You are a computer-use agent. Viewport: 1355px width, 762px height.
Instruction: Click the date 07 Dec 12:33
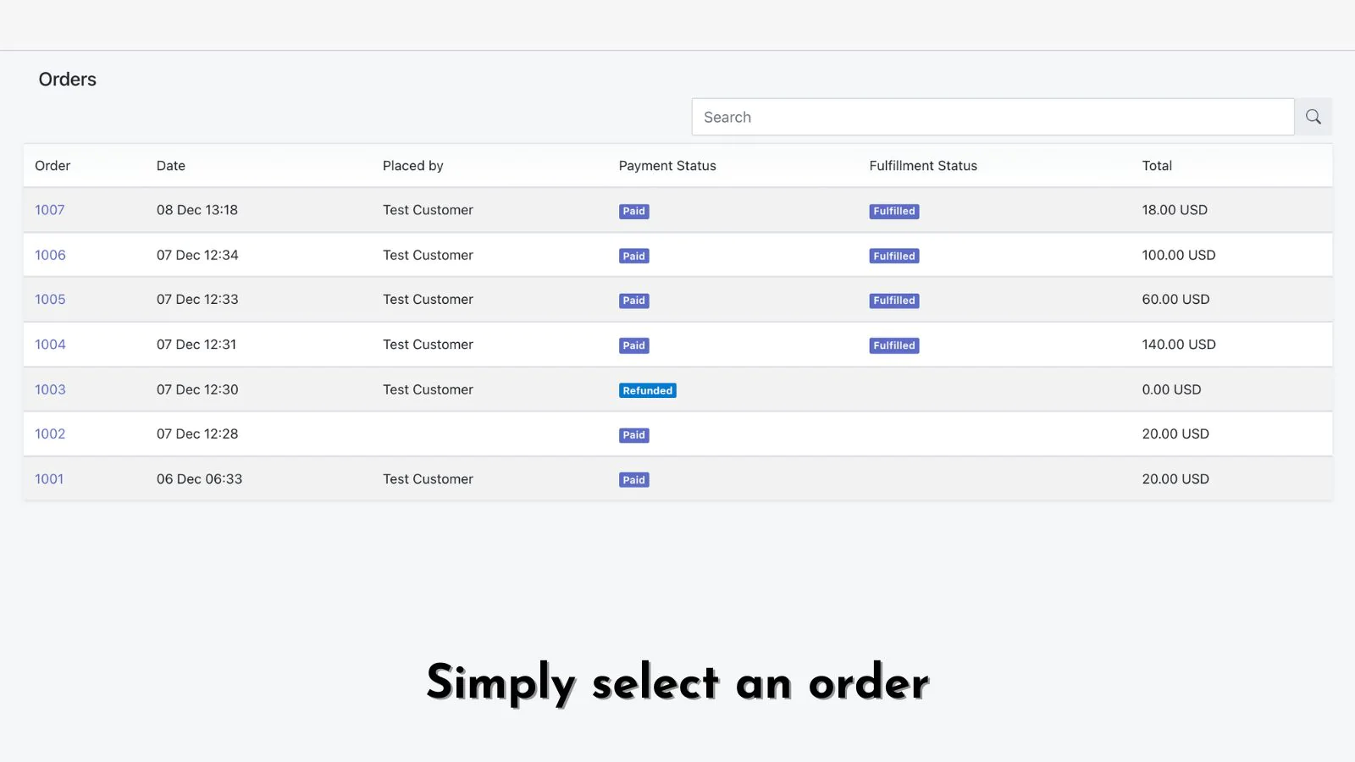197,300
